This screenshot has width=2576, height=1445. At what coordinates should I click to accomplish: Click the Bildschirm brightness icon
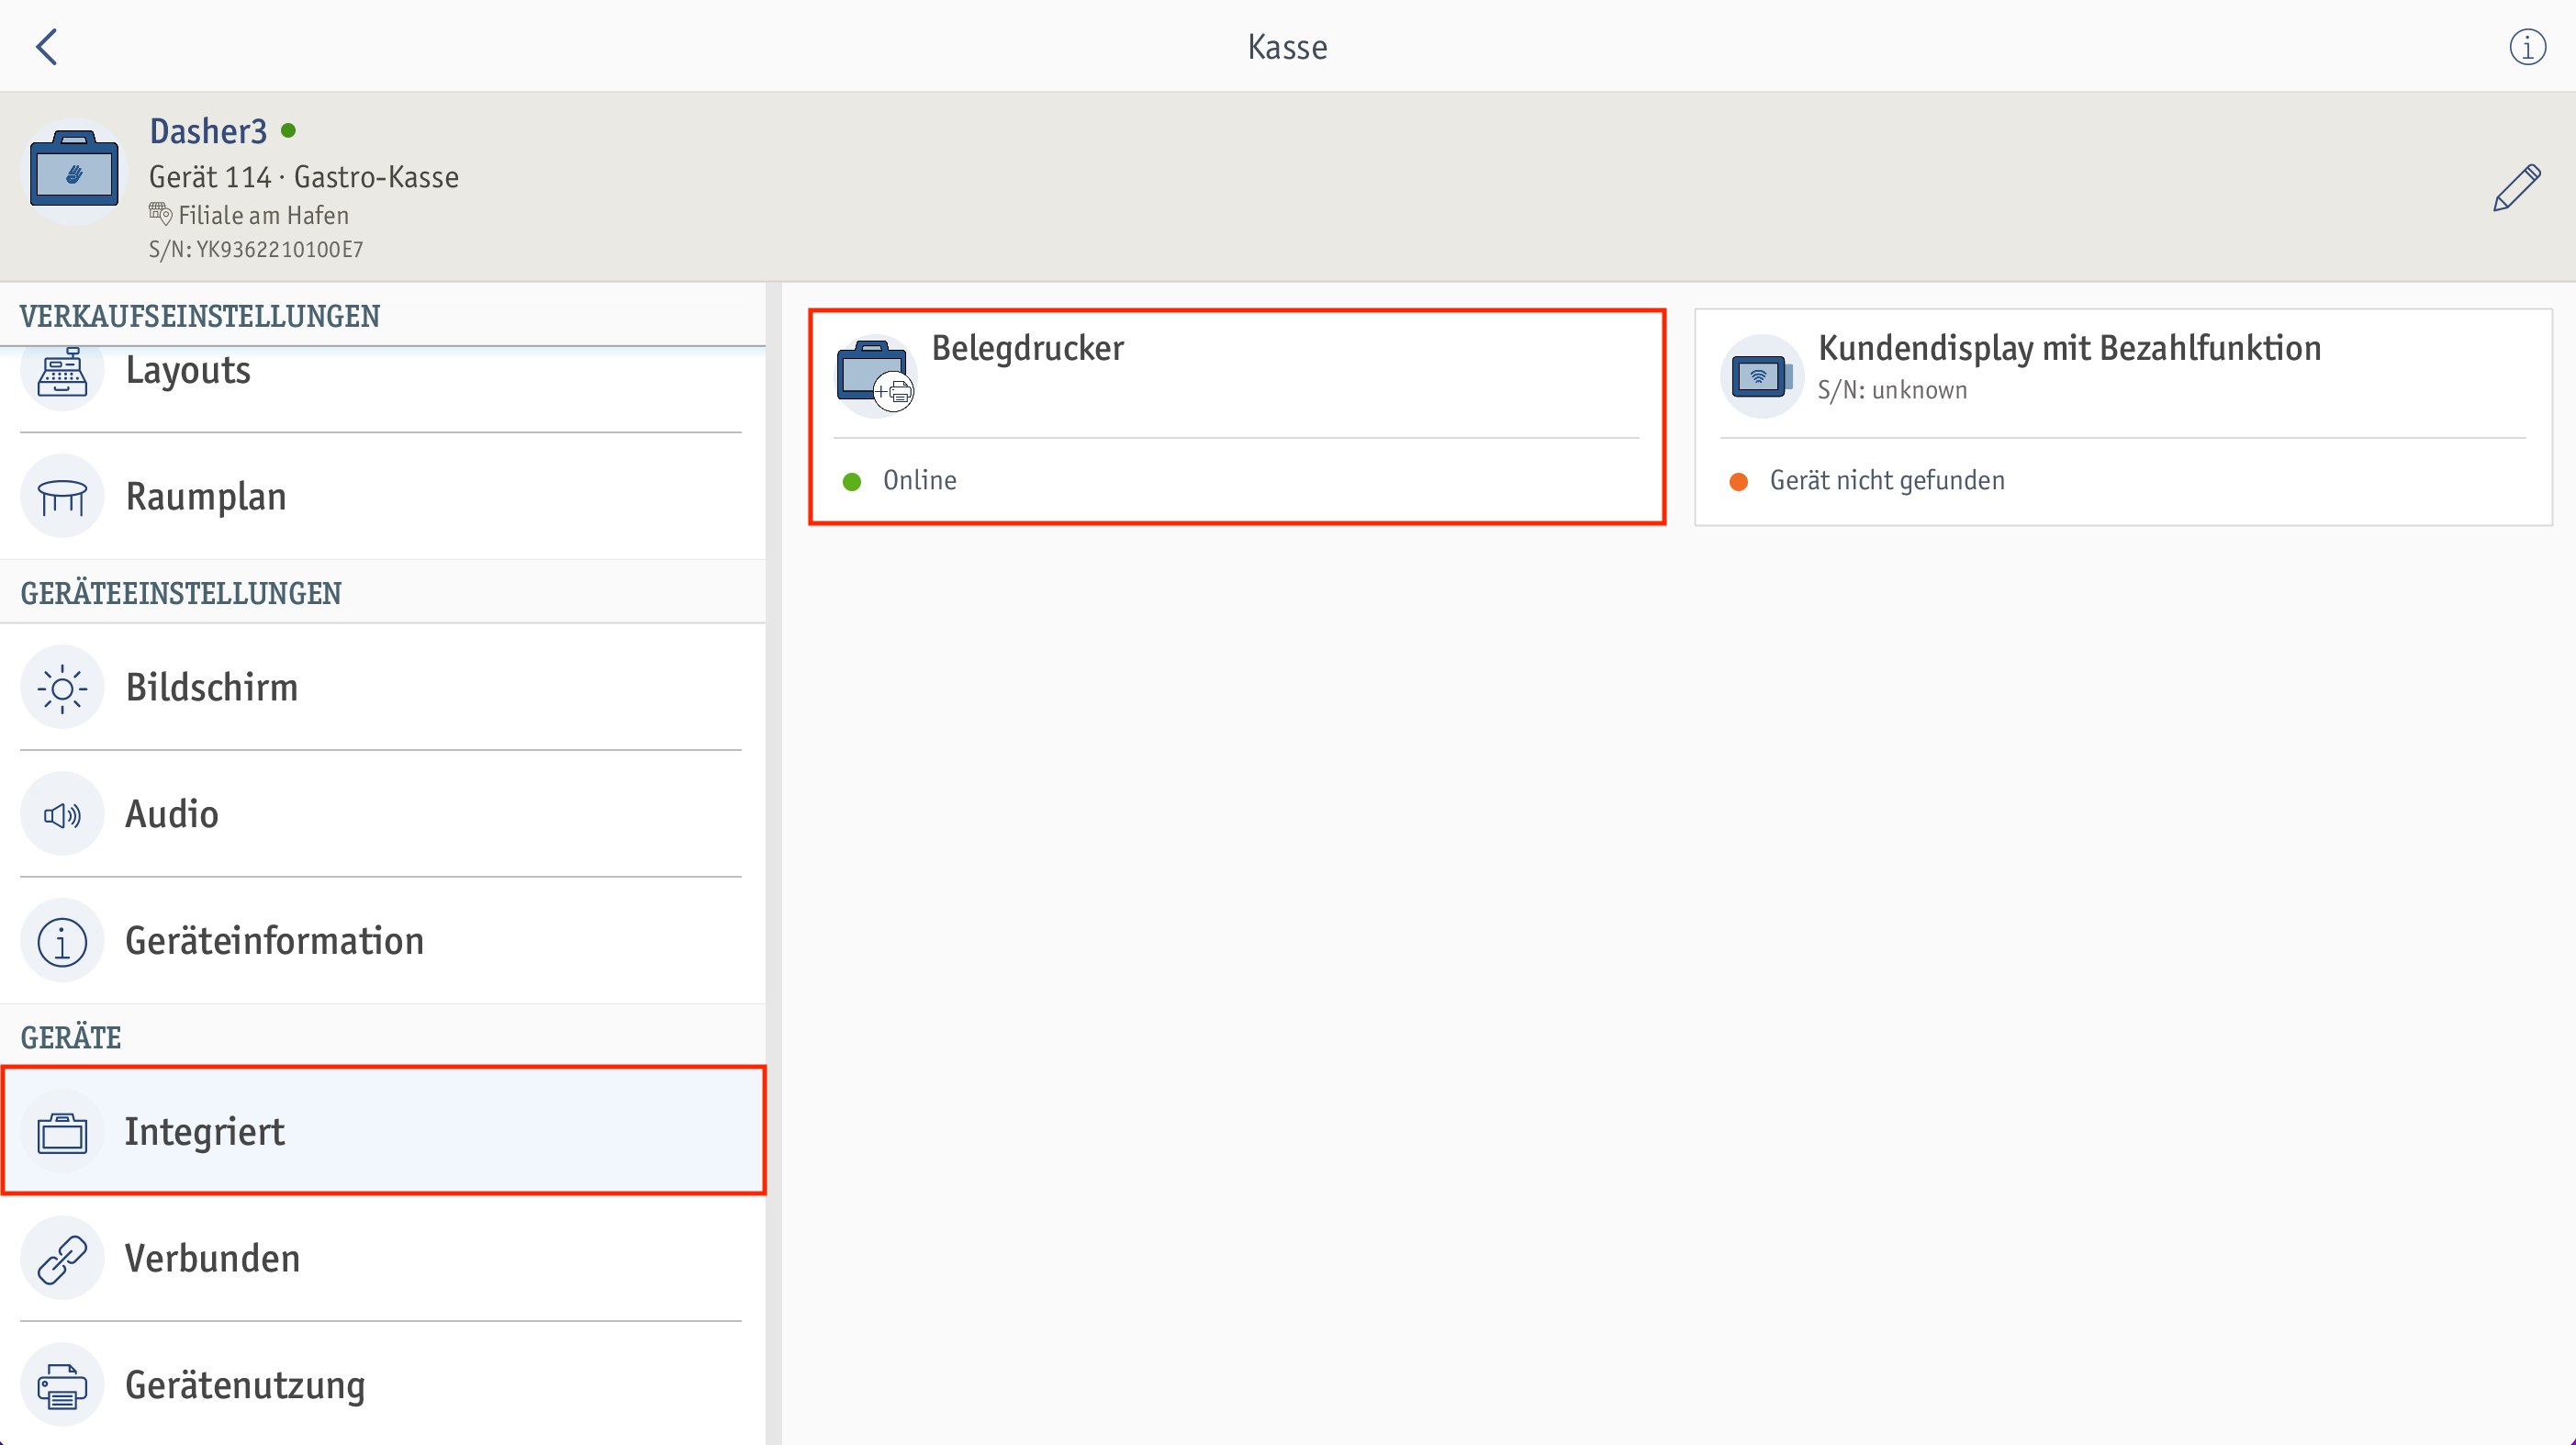click(62, 687)
